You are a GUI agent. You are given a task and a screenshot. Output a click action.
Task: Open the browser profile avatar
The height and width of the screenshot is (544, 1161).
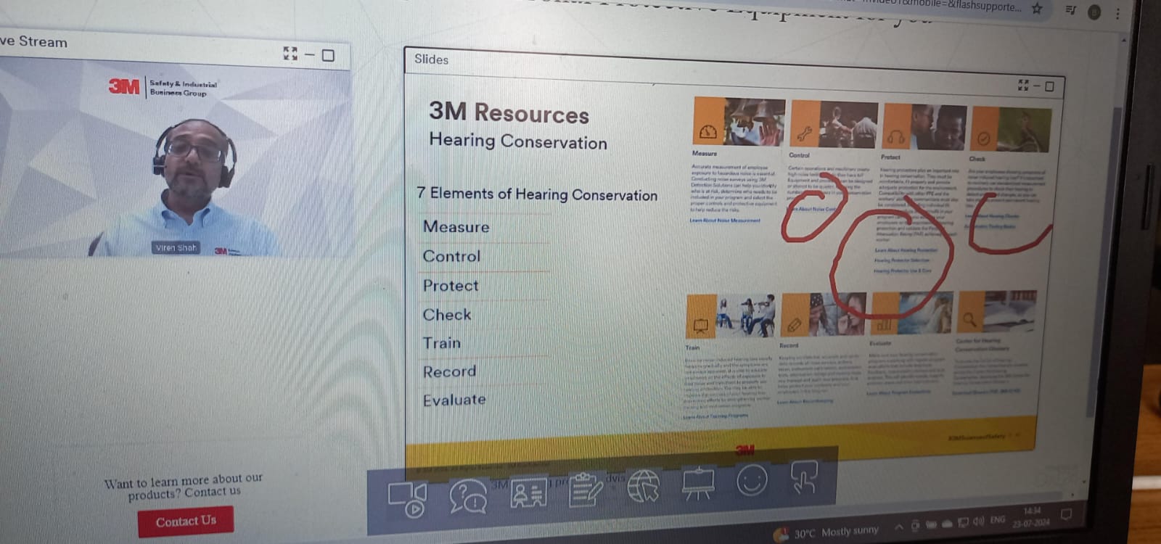[1094, 12]
